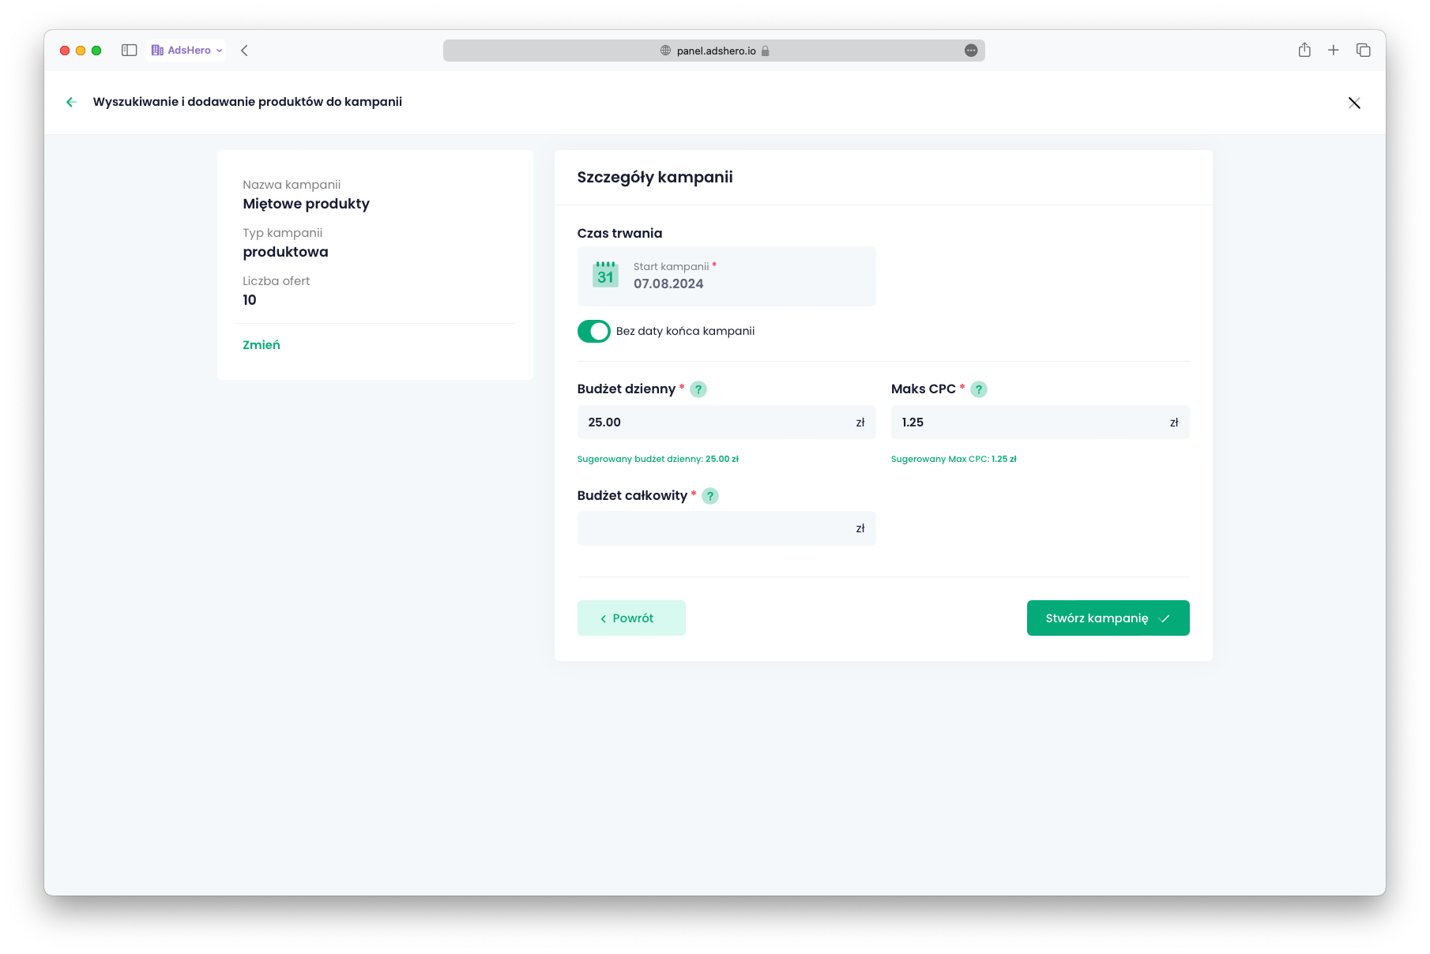
Task: Click the Share icon in browser toolbar
Action: 1304,51
